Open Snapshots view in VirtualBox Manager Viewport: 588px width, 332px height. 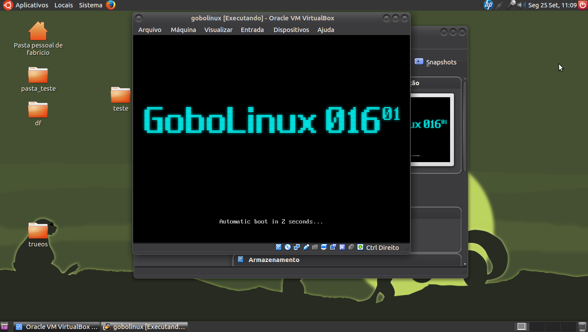[436, 62]
